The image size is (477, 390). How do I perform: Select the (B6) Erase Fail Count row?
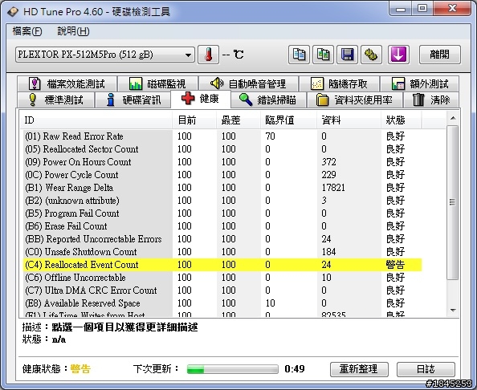pos(222,225)
